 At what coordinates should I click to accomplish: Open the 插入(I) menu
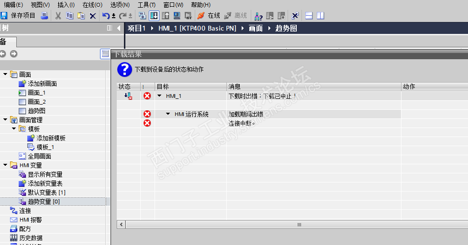tap(66, 5)
